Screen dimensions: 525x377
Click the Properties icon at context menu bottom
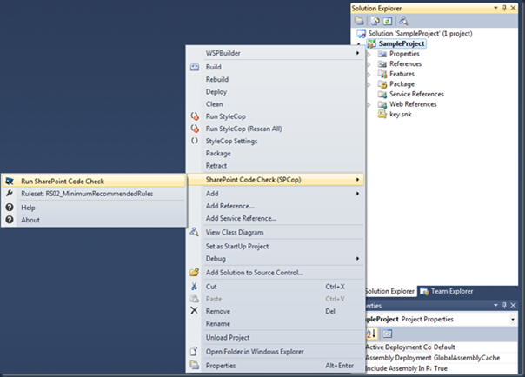(195, 365)
